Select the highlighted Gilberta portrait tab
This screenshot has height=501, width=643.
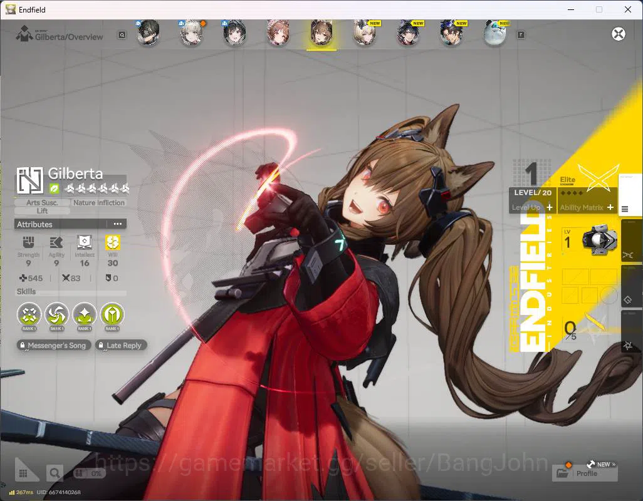click(x=321, y=33)
